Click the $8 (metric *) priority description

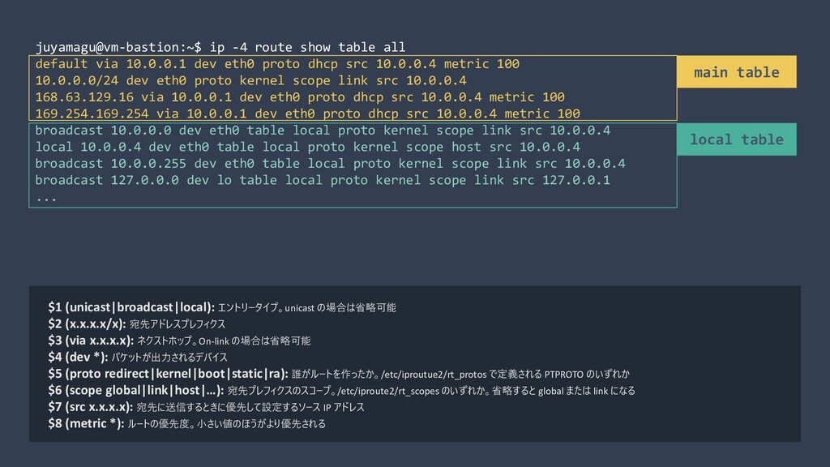coord(187,423)
